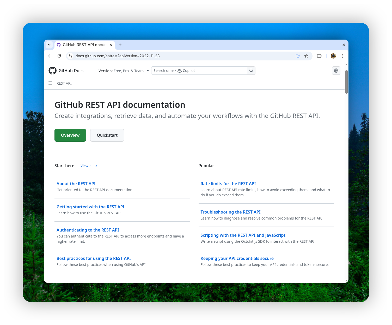Viewport: 392px width, 325px height.
Task: Open the Rate limits for the REST API link
Action: (228, 184)
